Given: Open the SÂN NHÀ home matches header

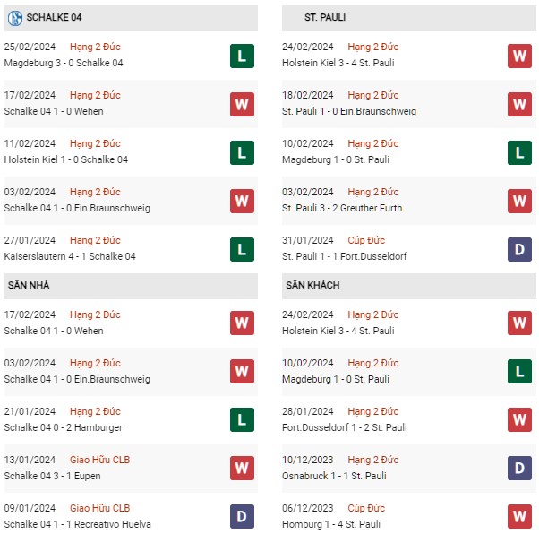Looking at the screenshot, I should pyautogui.click(x=131, y=286).
